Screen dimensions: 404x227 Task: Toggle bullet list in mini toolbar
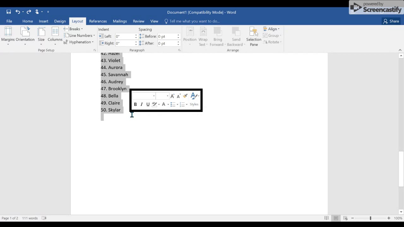tap(173, 104)
